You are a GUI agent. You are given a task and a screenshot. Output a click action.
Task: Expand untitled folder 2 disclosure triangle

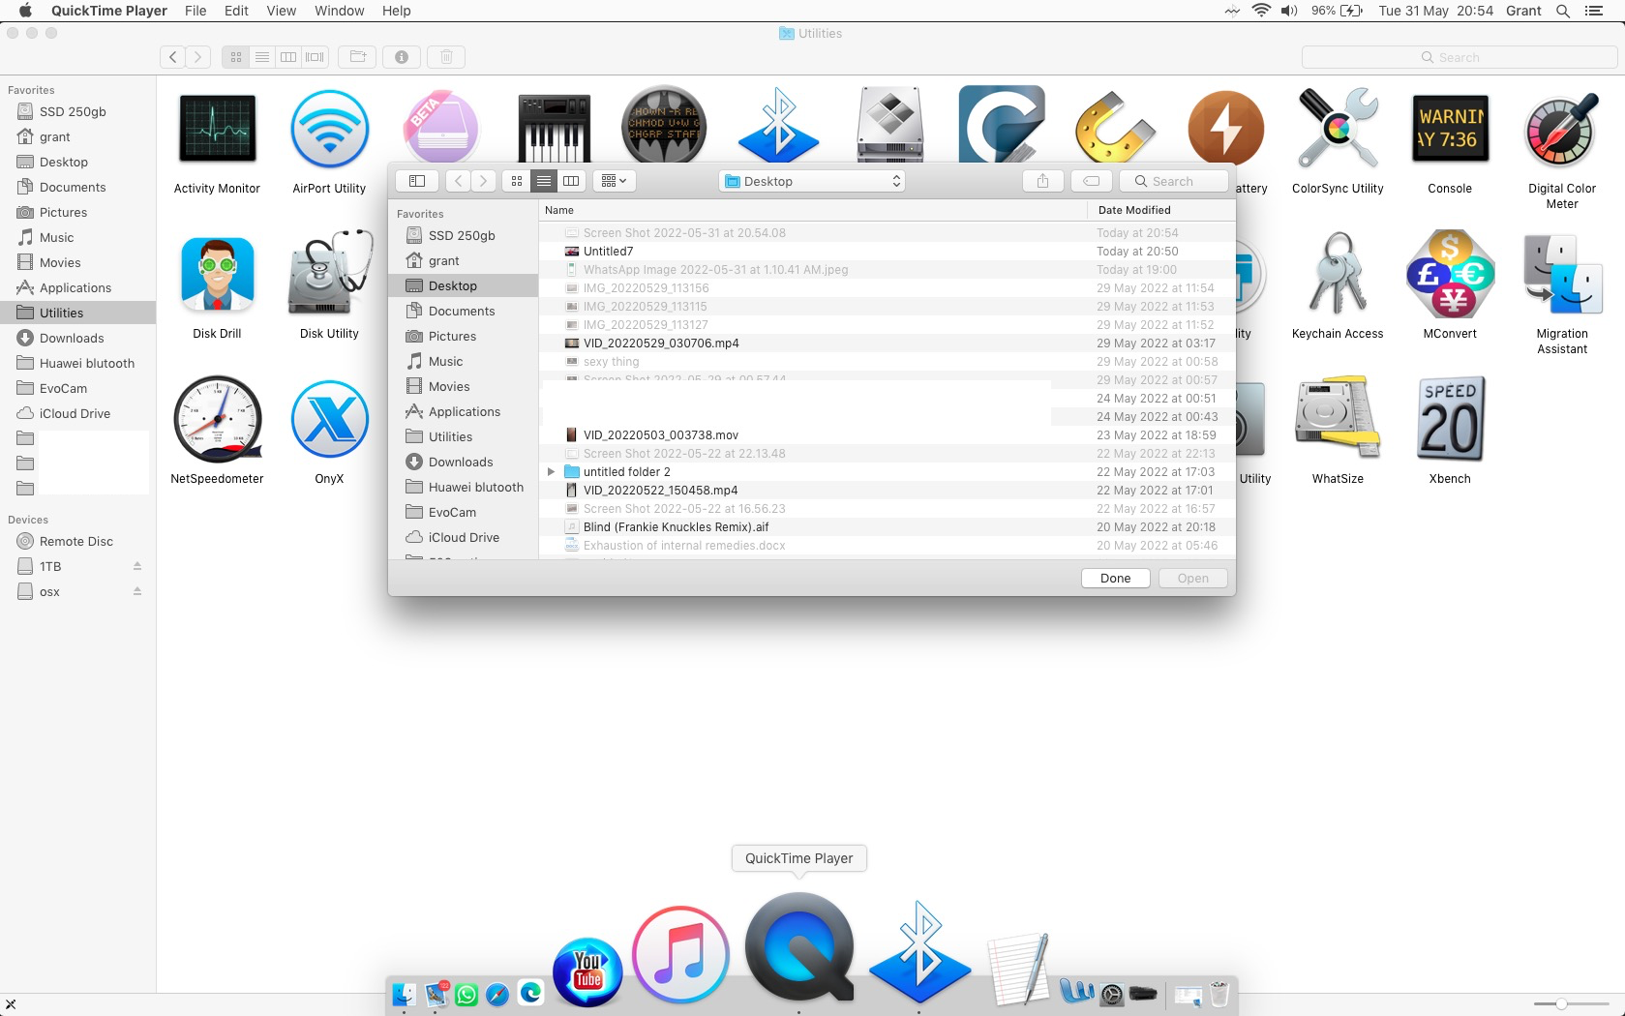pyautogui.click(x=551, y=472)
